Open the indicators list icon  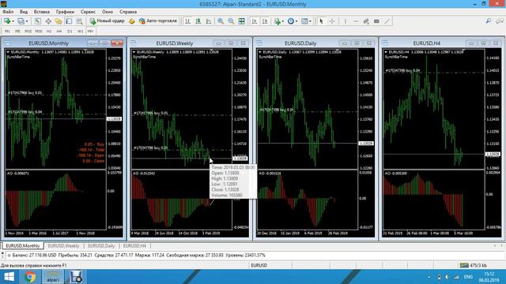pyautogui.click(x=277, y=21)
